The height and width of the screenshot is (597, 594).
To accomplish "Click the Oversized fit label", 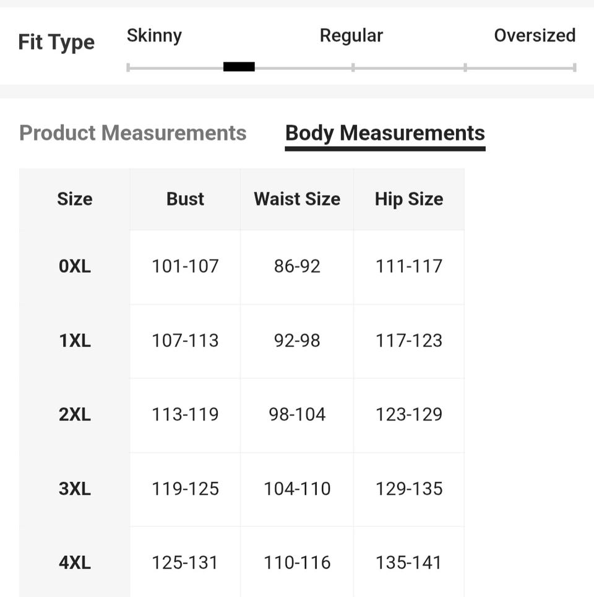I will click(535, 35).
